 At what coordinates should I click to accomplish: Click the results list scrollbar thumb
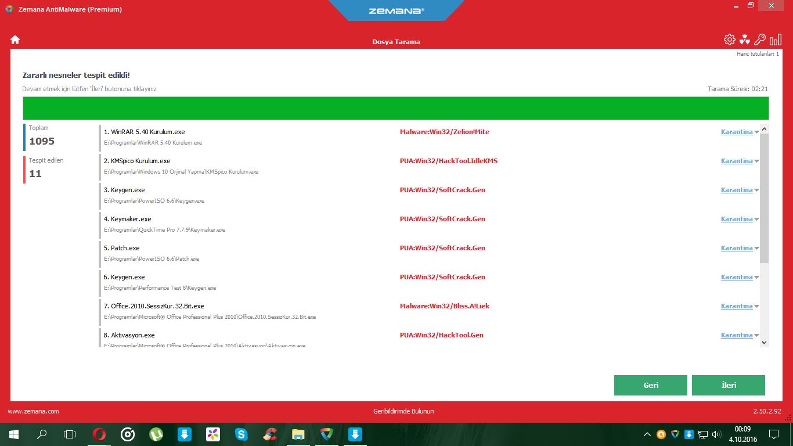[x=764, y=198]
